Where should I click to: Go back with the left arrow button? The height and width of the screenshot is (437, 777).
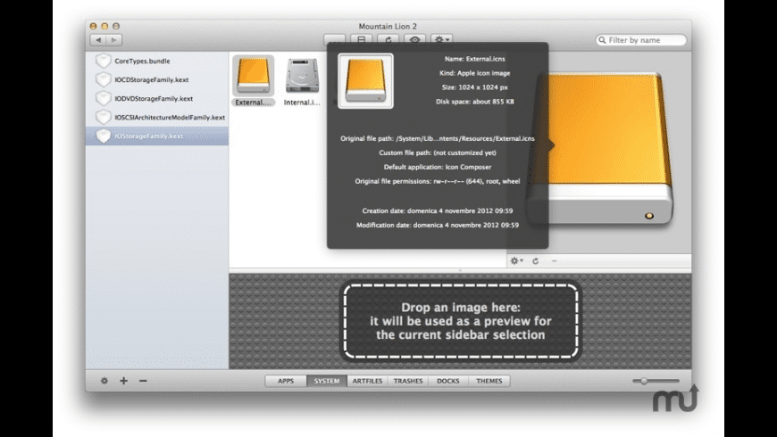[98, 39]
